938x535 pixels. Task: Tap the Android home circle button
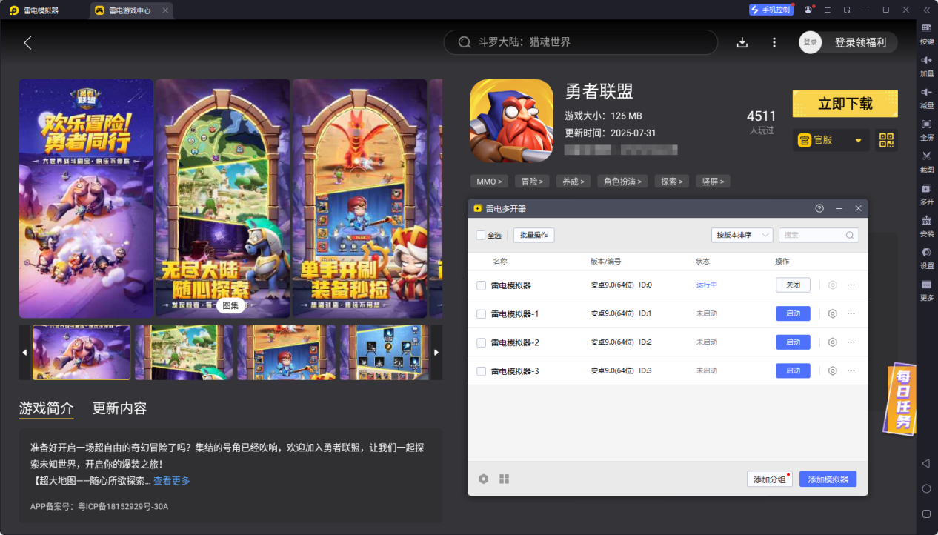tap(926, 488)
